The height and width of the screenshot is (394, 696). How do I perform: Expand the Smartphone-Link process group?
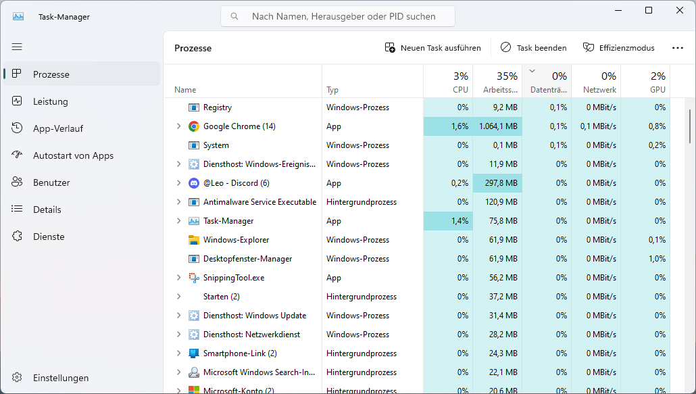tap(178, 353)
